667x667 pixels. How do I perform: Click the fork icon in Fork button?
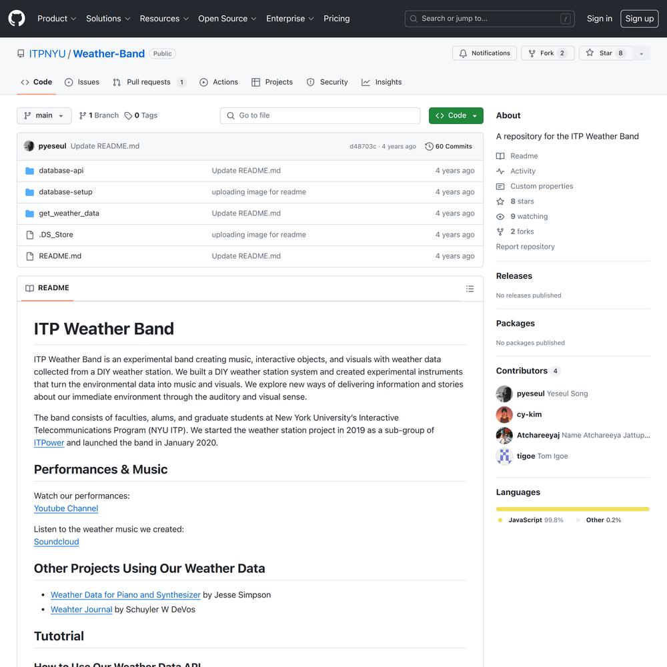coord(532,53)
